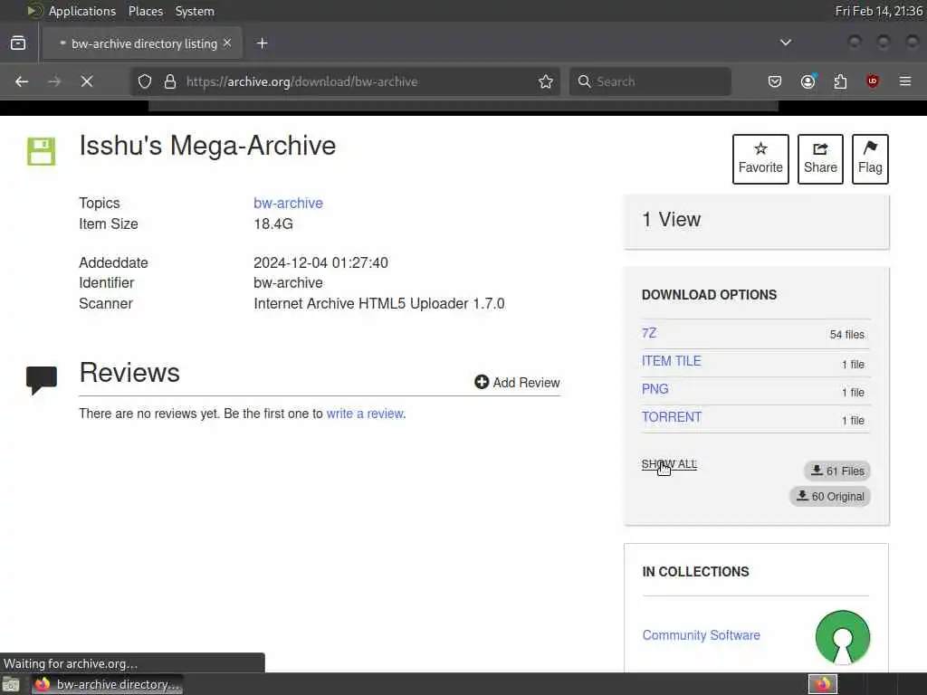The height and width of the screenshot is (695, 927).
Task: Click the 54 files count
Action: [x=846, y=335]
